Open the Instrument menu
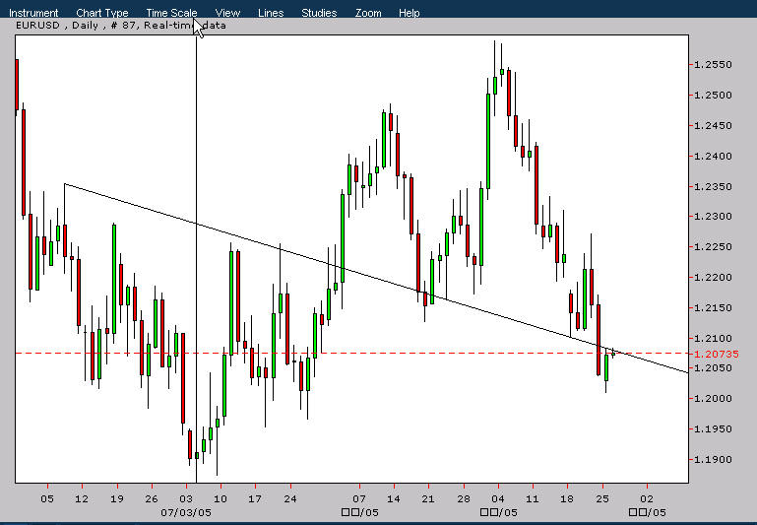The image size is (757, 525). click(33, 13)
